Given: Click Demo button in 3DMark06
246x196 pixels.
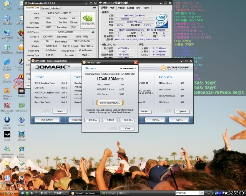Looking at the screenshot, I should (155, 120).
